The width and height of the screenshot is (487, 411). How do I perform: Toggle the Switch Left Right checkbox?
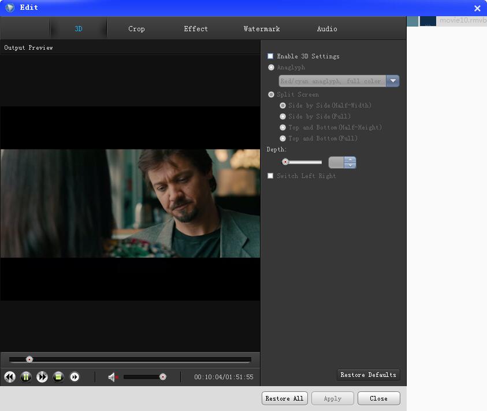pos(270,176)
